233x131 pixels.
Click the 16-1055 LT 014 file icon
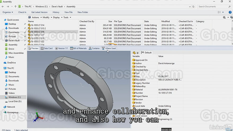pyautogui.click(x=29, y=25)
